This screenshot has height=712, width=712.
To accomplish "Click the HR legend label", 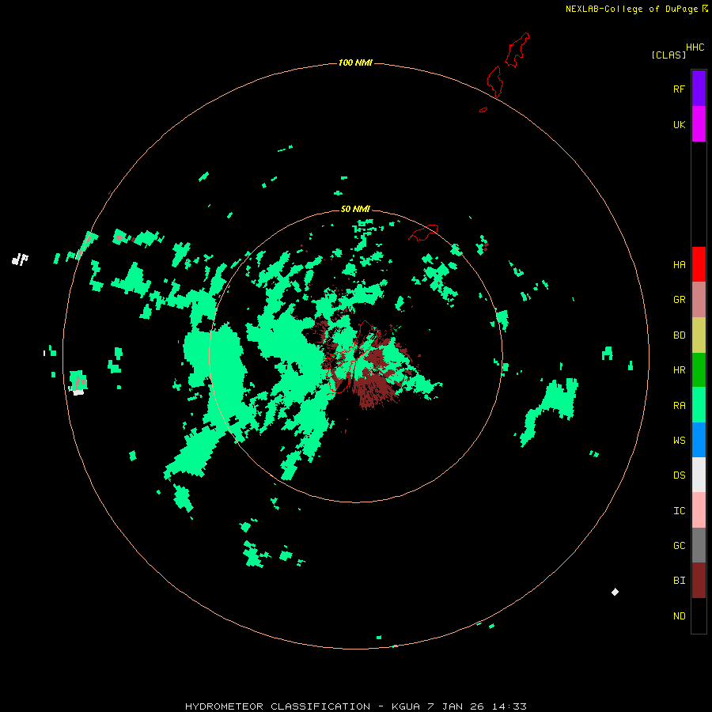I will (x=679, y=370).
